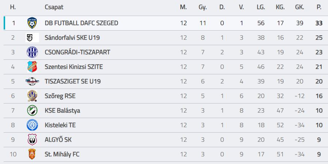Click the CSONGRÁDI-TISZAPART club crest

32,52
